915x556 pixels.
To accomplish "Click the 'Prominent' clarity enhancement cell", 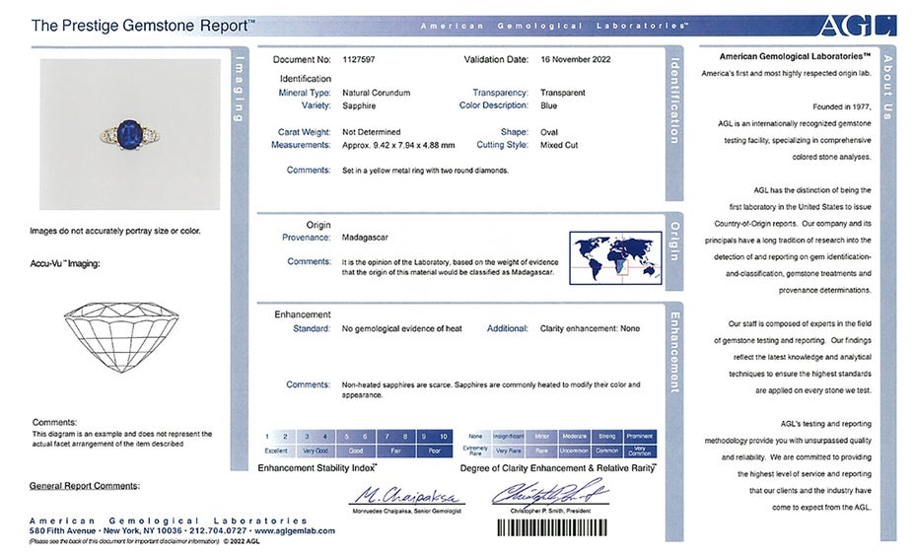I will pyautogui.click(x=639, y=436).
